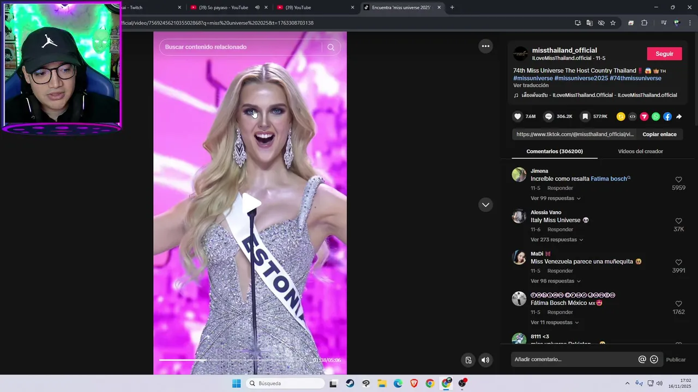The image size is (698, 392).
Task: Like Alessia Vano's comment
Action: [679, 221]
